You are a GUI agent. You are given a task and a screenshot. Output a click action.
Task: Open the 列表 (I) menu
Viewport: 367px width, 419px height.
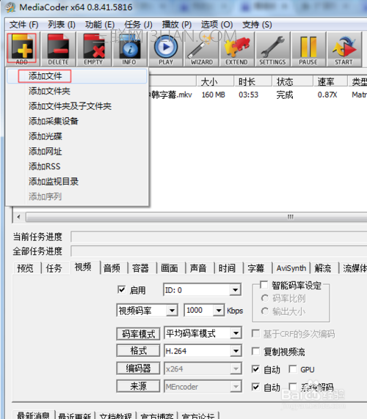click(x=62, y=25)
